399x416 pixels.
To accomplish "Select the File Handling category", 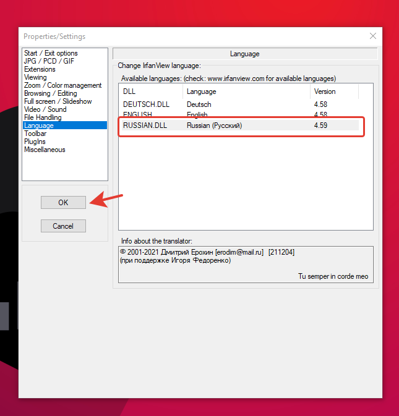I will click(x=43, y=117).
